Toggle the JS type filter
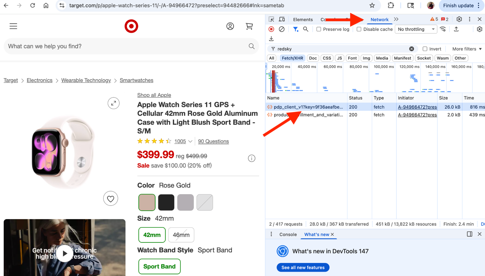The image size is (485, 276). pos(339,58)
